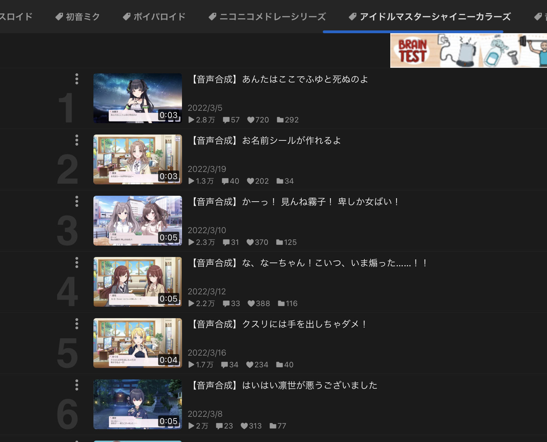Open the three-dot menu for rank 1 video
Screen dimensions: 547x442
point(77,79)
